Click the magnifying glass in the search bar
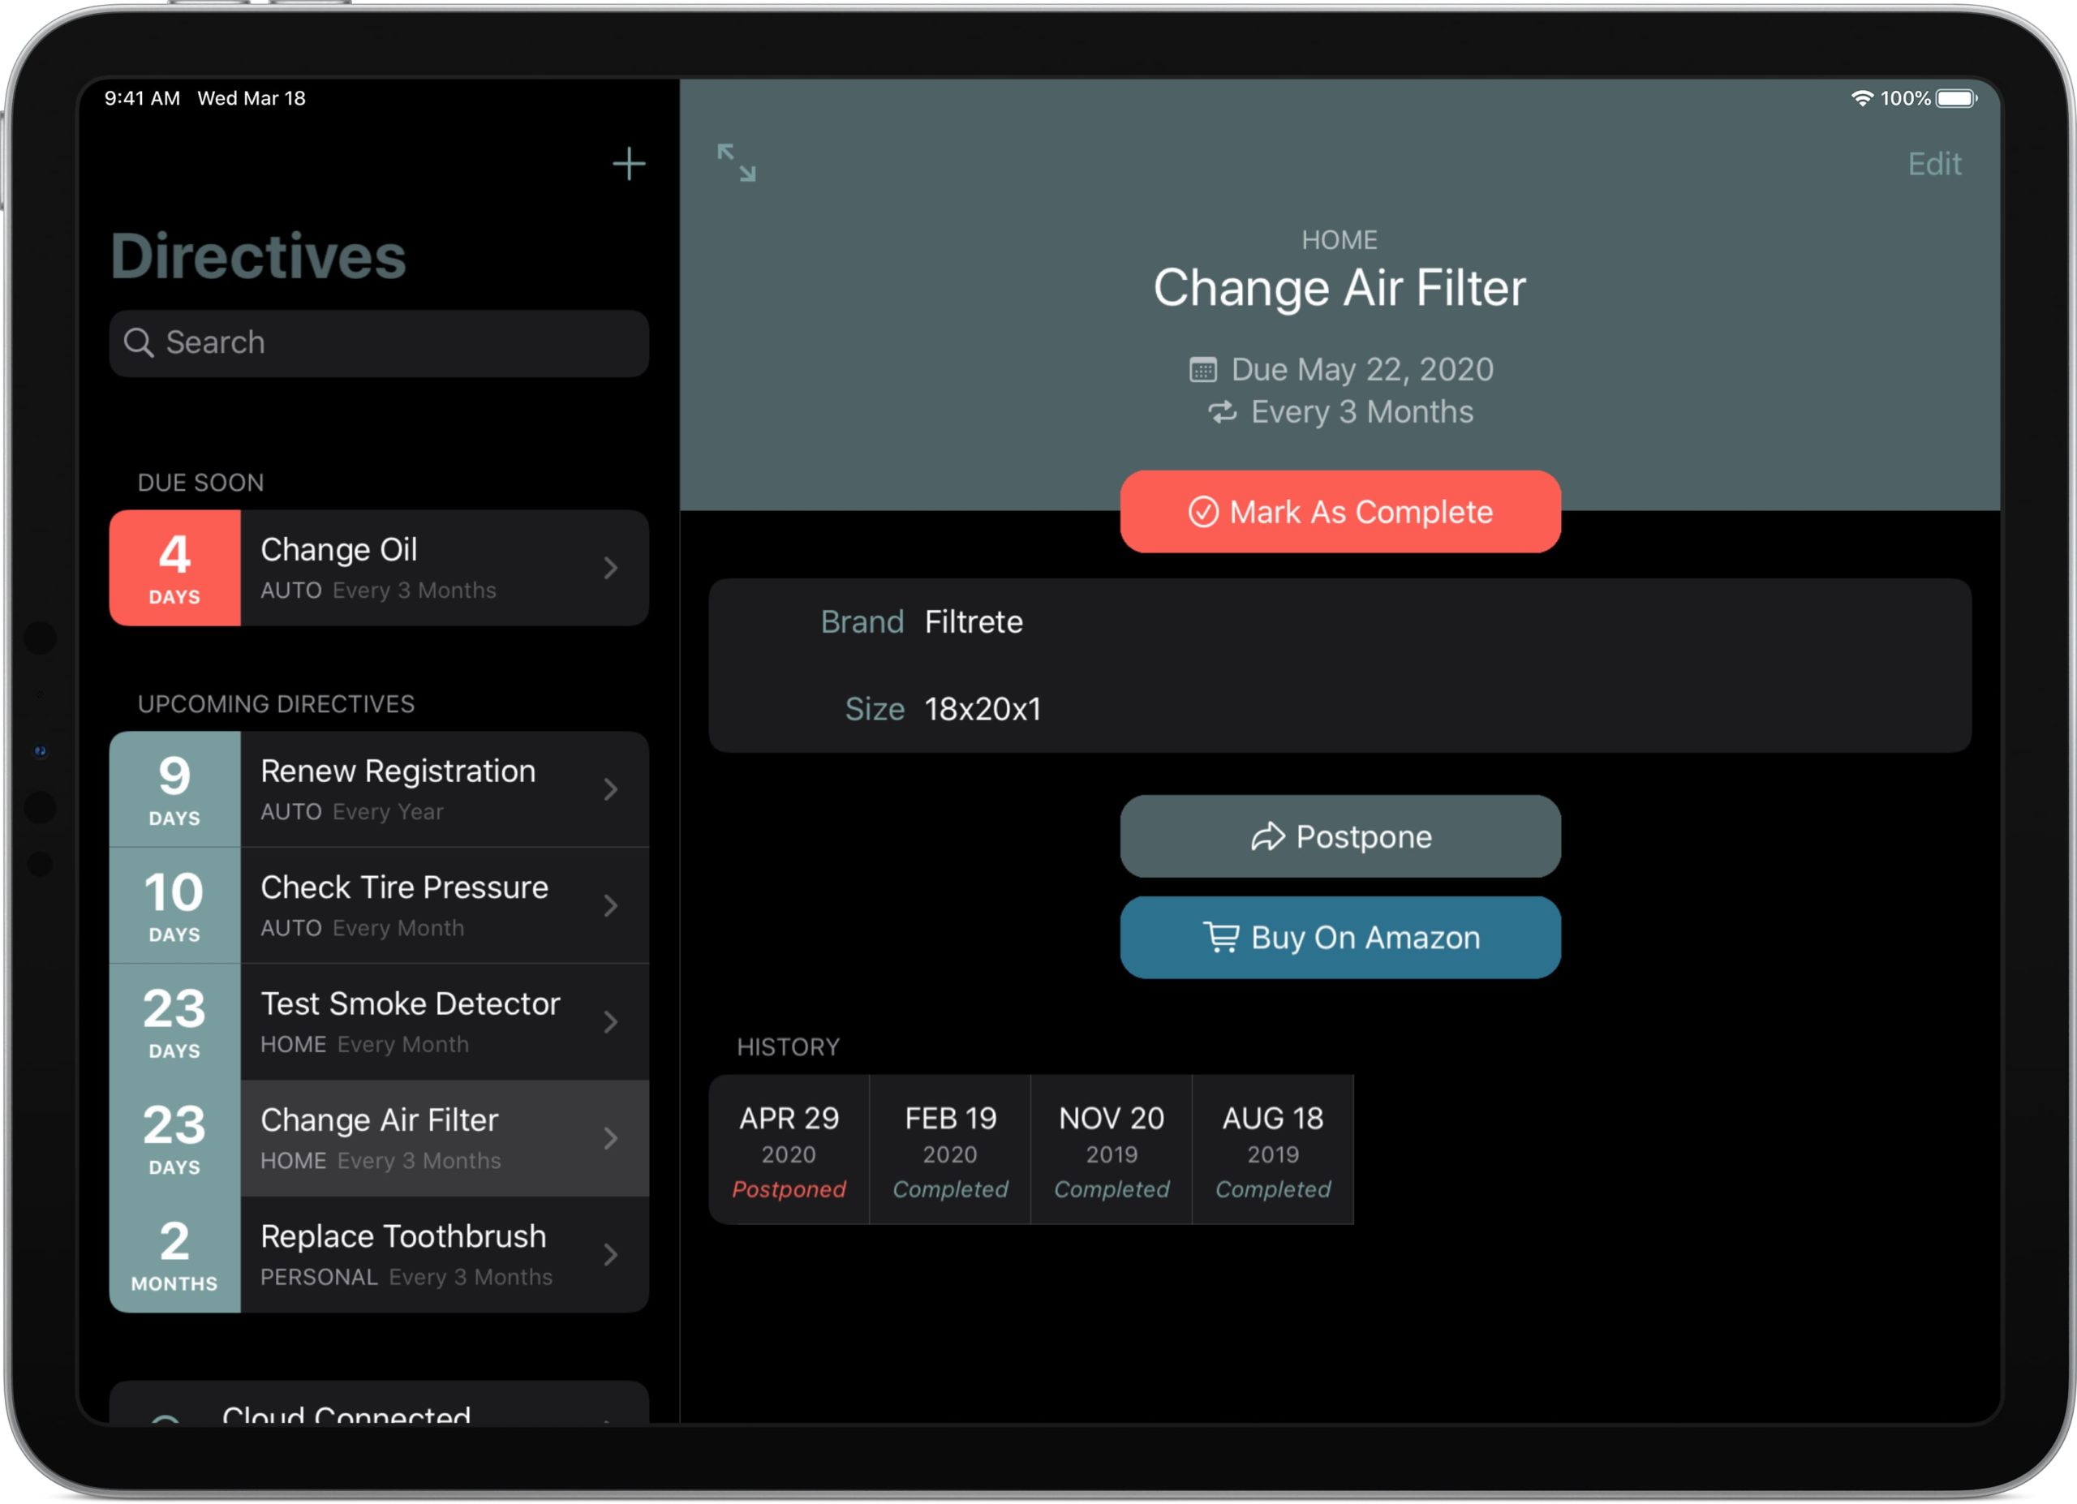Screen dimensions: 2077x1504 point(140,342)
